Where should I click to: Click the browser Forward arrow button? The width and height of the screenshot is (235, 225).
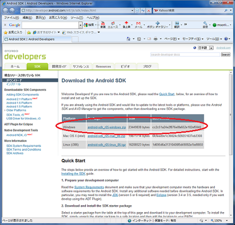point(12,11)
